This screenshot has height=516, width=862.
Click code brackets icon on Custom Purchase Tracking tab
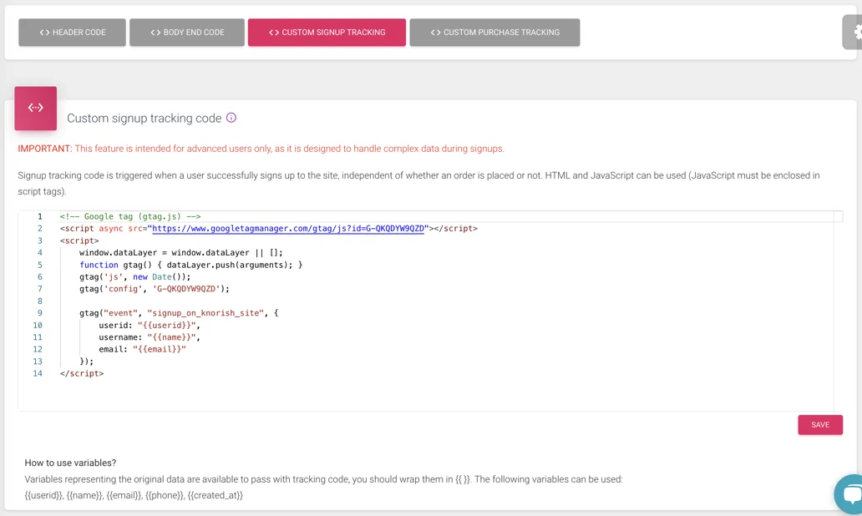click(x=435, y=33)
